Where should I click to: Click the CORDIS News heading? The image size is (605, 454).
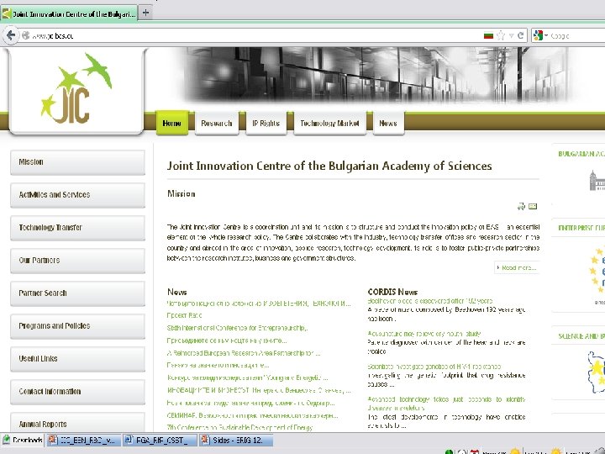tap(392, 292)
